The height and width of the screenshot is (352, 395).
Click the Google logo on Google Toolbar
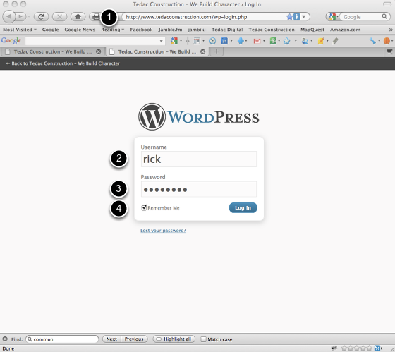coord(11,41)
